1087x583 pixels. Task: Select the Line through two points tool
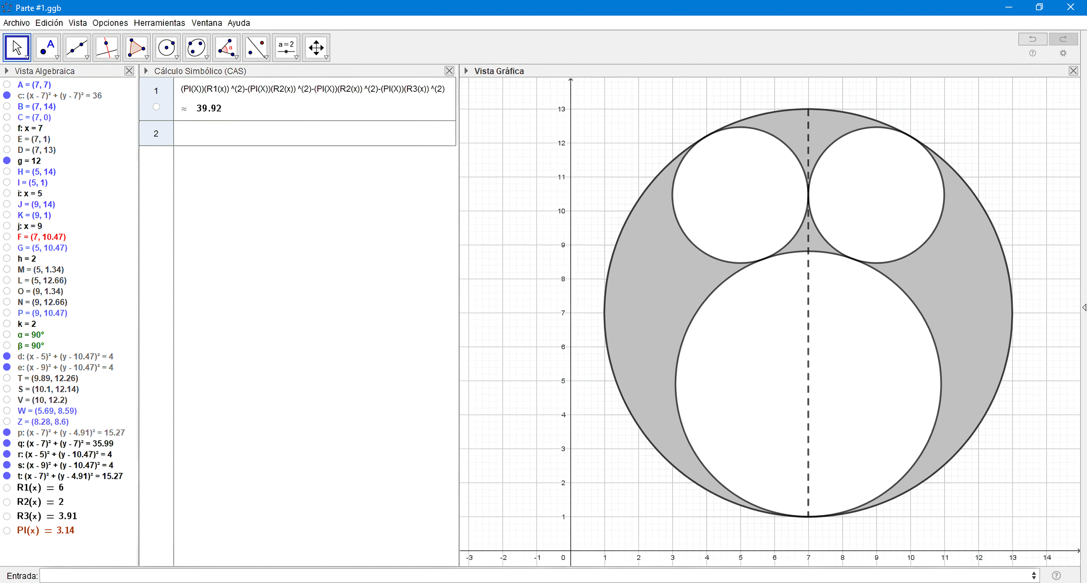(x=76, y=47)
